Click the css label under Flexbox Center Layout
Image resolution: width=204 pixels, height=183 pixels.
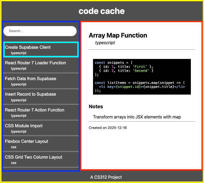[14, 147]
